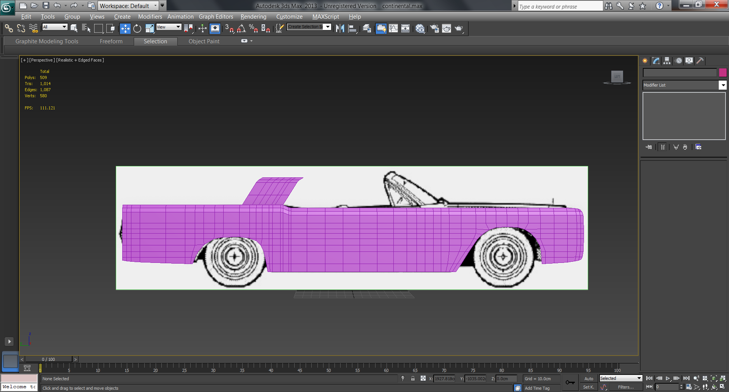Click the object name input field
The width and height of the screenshot is (729, 392).
point(679,73)
